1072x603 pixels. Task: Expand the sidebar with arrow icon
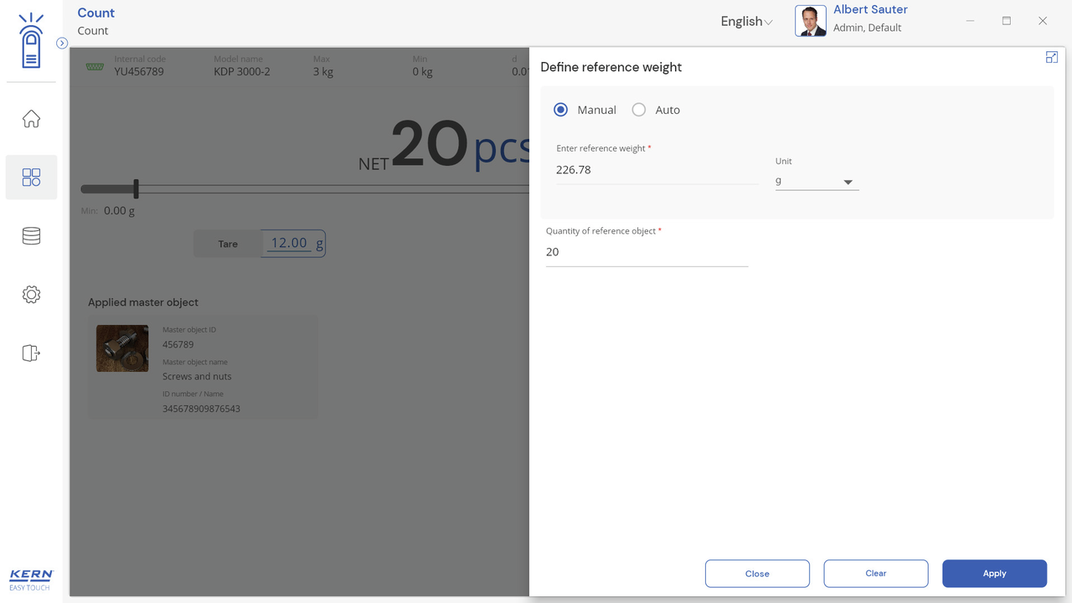[x=62, y=43]
